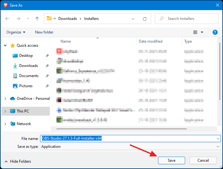The width and height of the screenshot is (223, 169).
Task: Click the Brave icon in title bar
Action: pyautogui.click(x=6, y=5)
